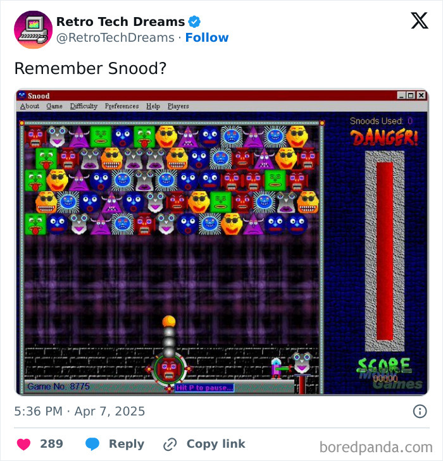443x461 pixels.
Task: Click the @RetroTechDreams handle
Action: (115, 38)
